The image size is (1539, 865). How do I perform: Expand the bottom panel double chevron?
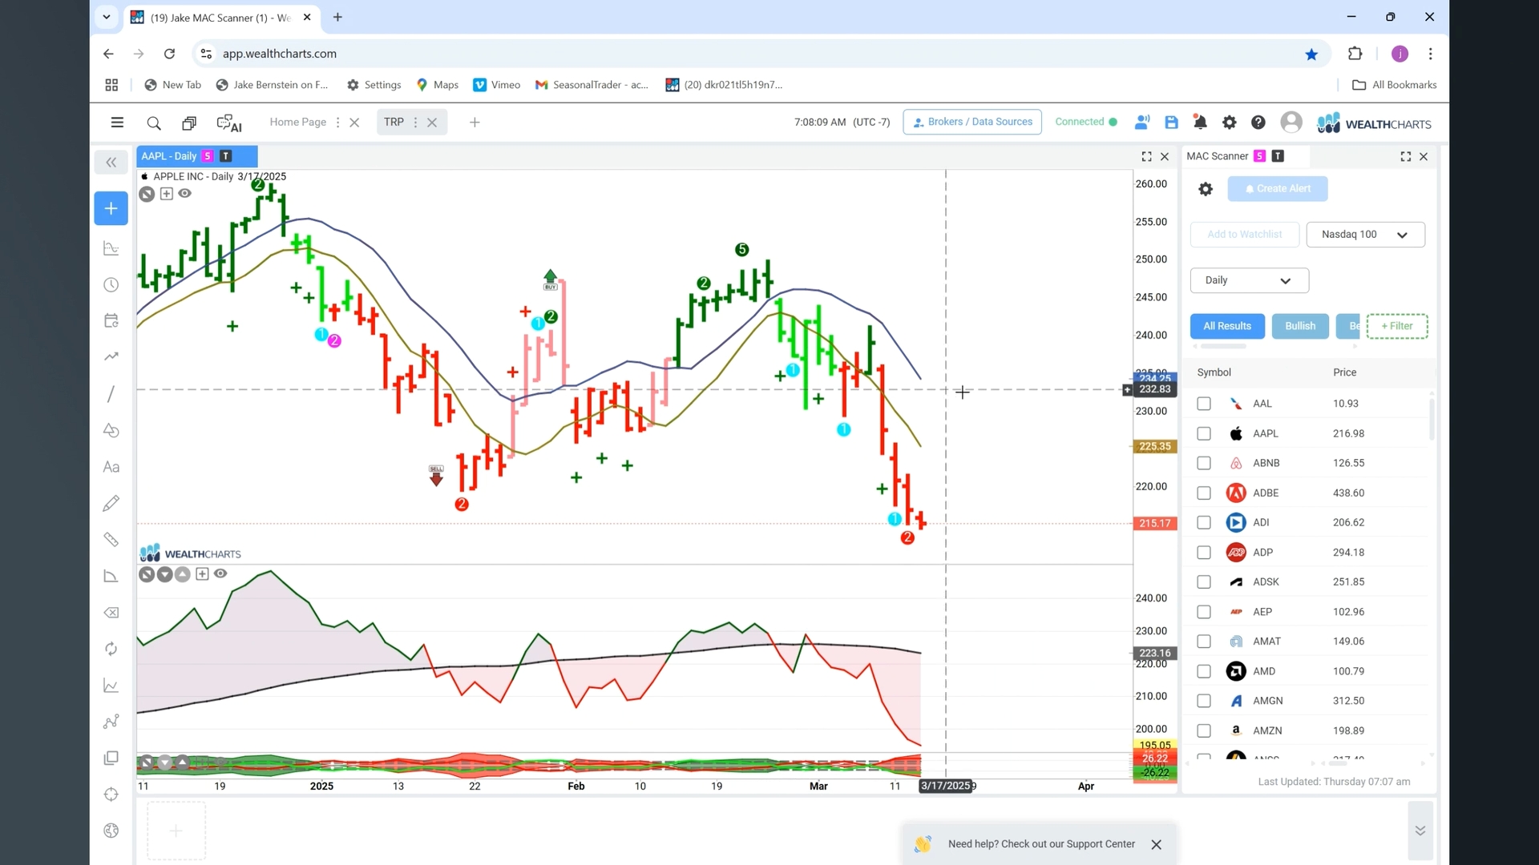1420,831
